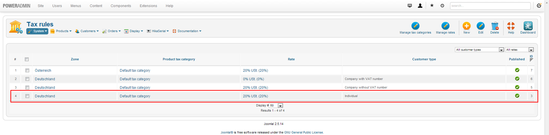Click the Manage tax categories icon
Screen dimensions: 549x135
[x=415, y=26]
